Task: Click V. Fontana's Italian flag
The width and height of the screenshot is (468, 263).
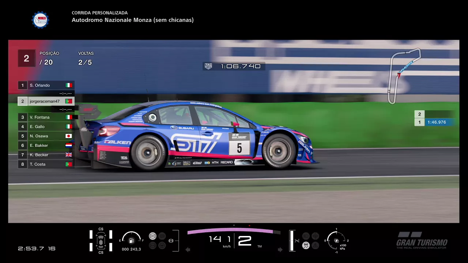Action: pyautogui.click(x=69, y=117)
